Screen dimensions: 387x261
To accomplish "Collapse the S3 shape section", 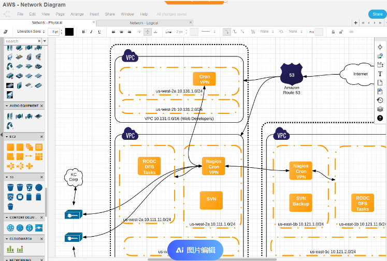I will click(7, 177).
